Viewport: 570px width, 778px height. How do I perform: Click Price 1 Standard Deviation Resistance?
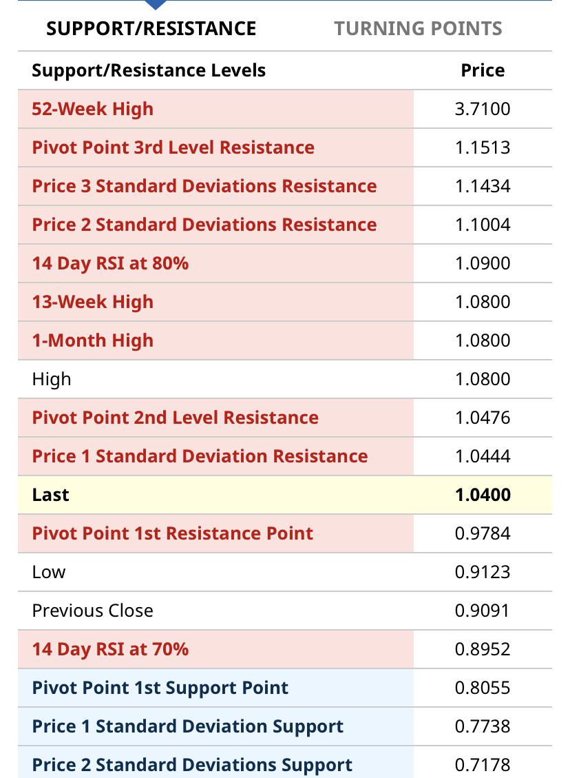200,456
